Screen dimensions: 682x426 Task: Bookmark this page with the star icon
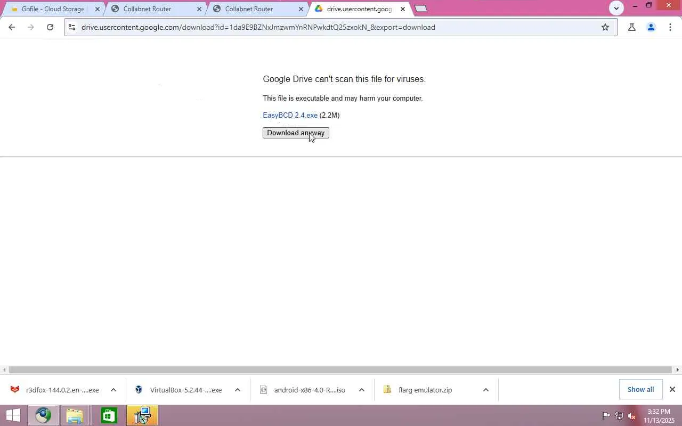coord(605,27)
